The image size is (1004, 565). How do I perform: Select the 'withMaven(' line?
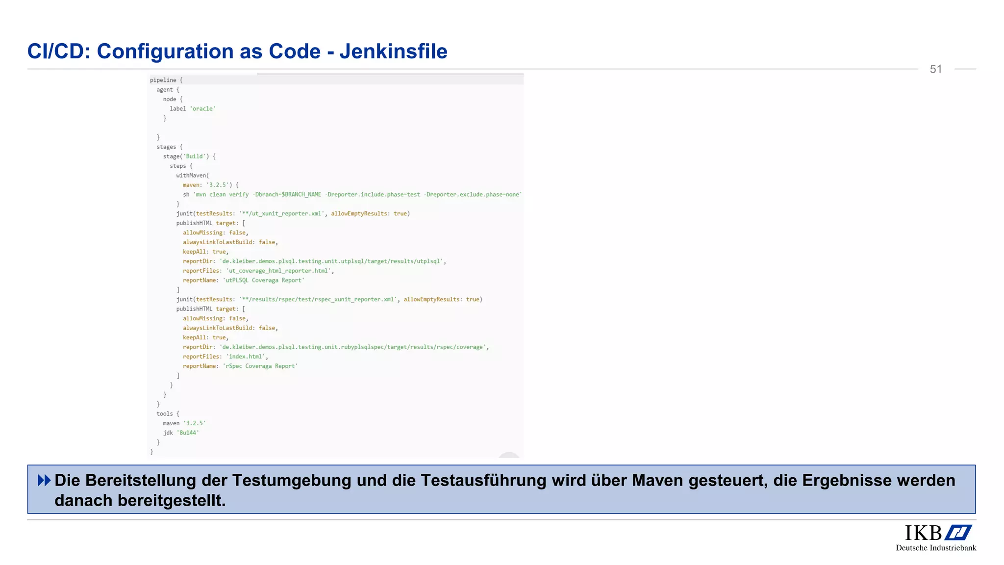click(x=193, y=176)
